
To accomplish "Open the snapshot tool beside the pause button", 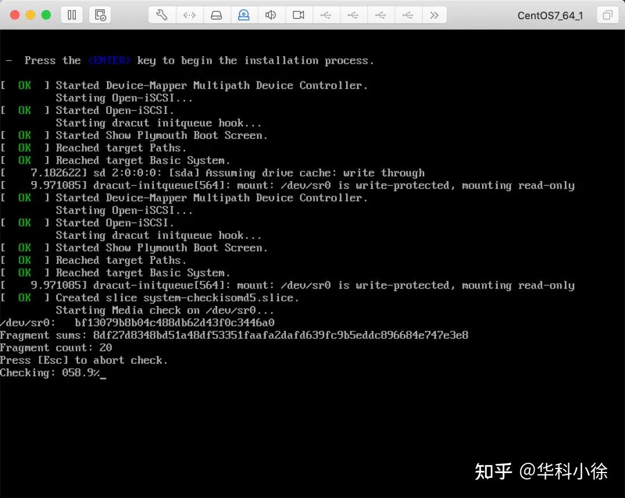I will (100, 15).
